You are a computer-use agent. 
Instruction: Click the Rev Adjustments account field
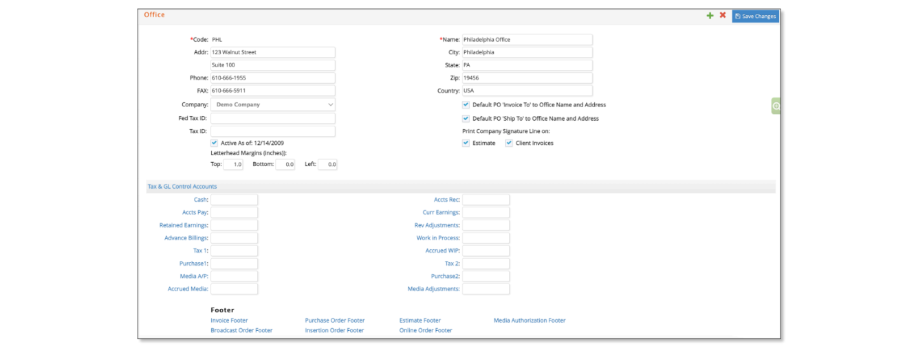486,225
